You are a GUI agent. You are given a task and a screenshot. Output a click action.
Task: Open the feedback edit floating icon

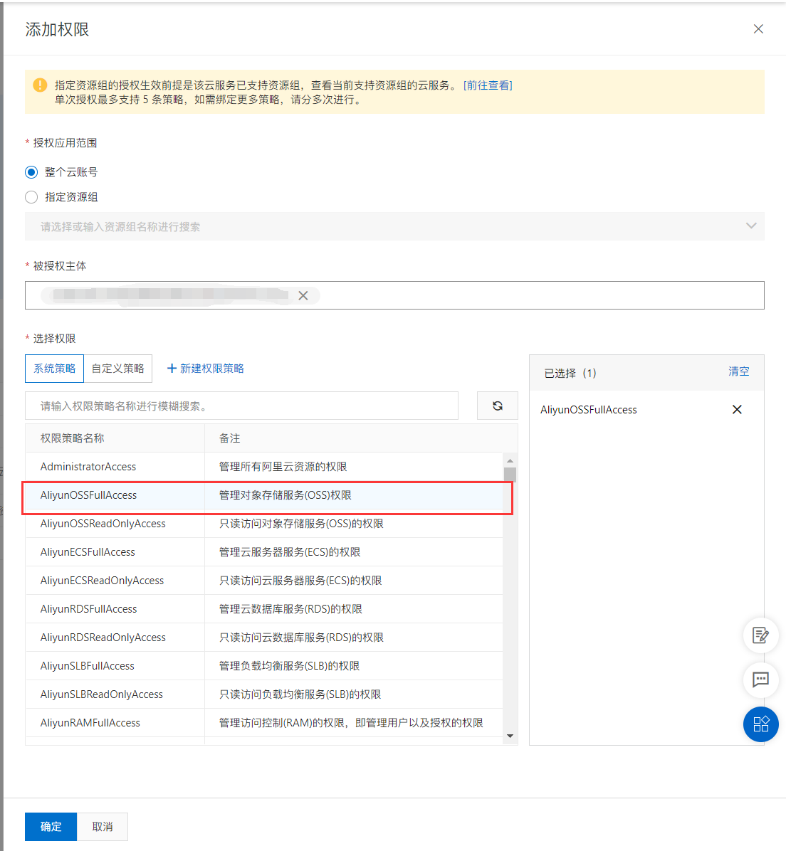760,635
